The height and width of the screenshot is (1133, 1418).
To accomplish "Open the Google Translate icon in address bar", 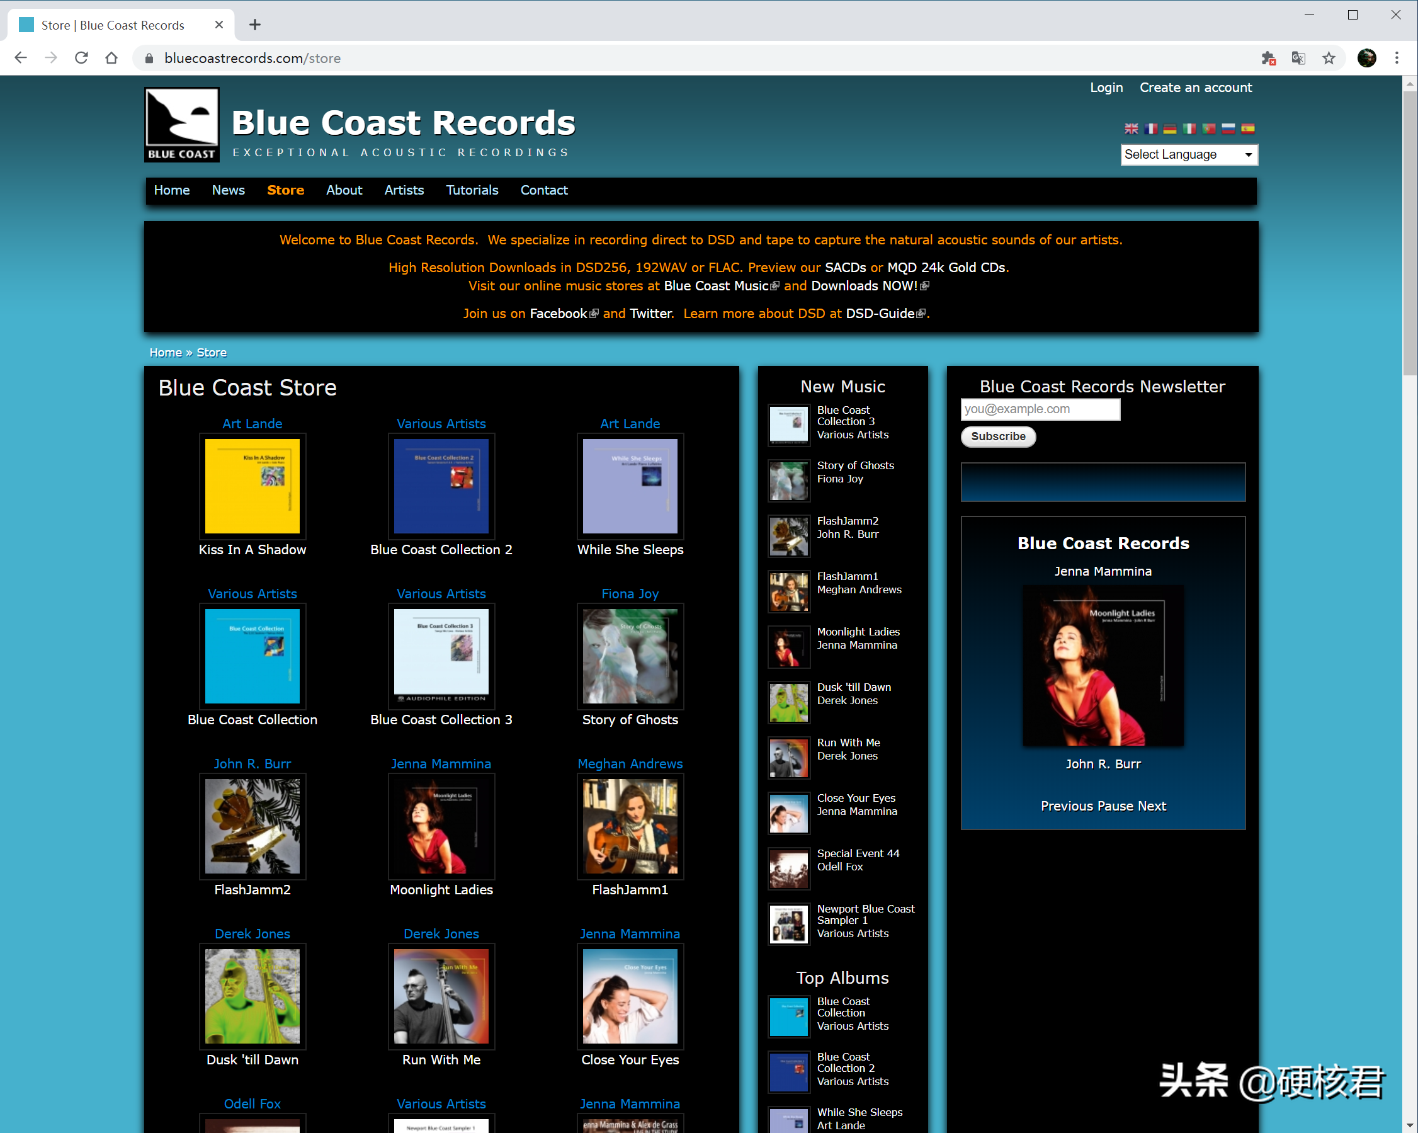I will (1298, 58).
